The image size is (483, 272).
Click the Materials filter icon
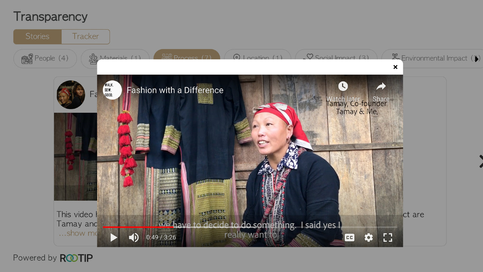(x=93, y=59)
